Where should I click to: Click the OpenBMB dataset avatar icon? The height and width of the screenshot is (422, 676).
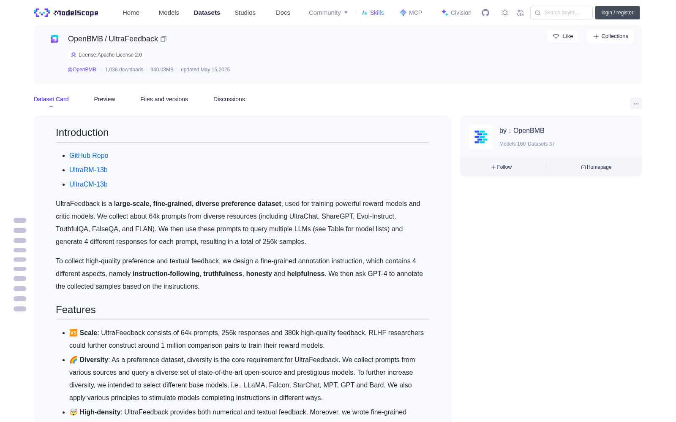(55, 39)
